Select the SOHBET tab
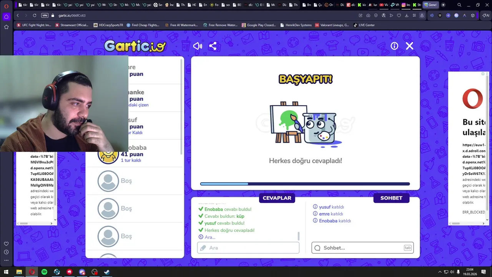Viewport: 492px width, 277px height. tap(391, 198)
